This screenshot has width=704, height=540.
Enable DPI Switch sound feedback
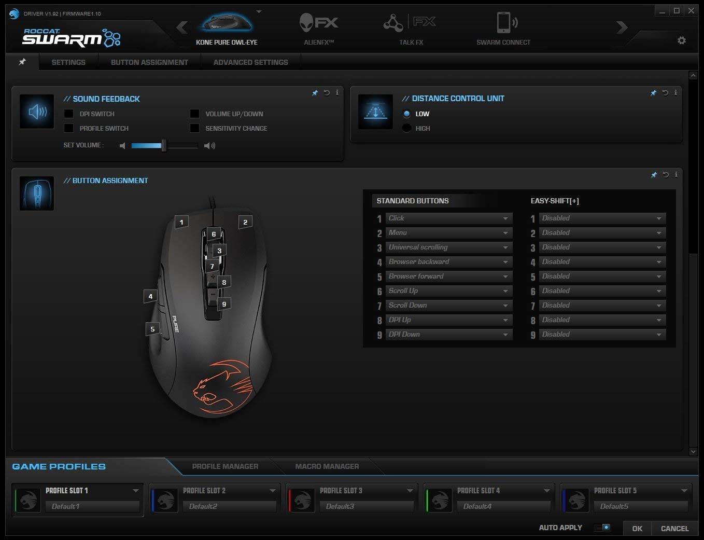pyautogui.click(x=68, y=114)
